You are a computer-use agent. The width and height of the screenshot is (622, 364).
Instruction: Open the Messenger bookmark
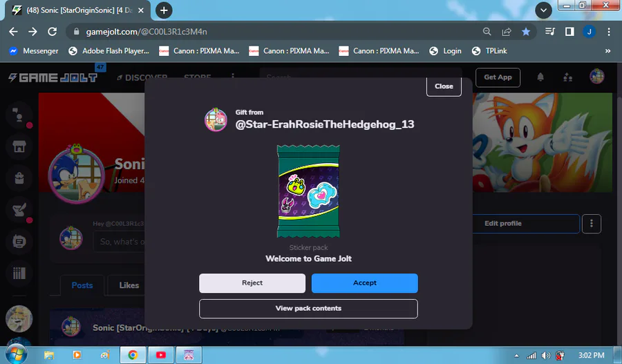click(x=34, y=50)
